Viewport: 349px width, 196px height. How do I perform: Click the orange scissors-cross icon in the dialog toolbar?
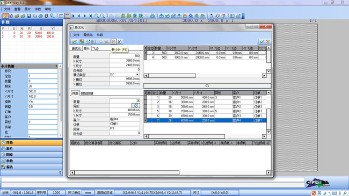[x=107, y=42]
